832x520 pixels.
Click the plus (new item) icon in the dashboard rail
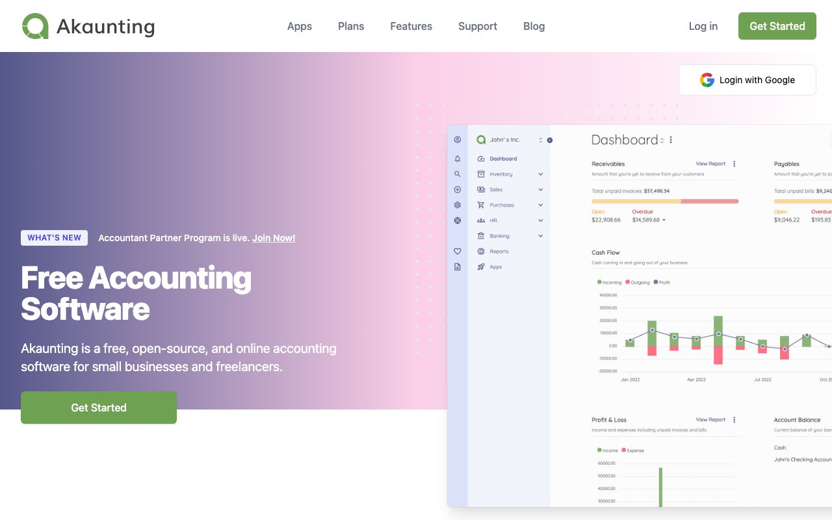point(458,190)
